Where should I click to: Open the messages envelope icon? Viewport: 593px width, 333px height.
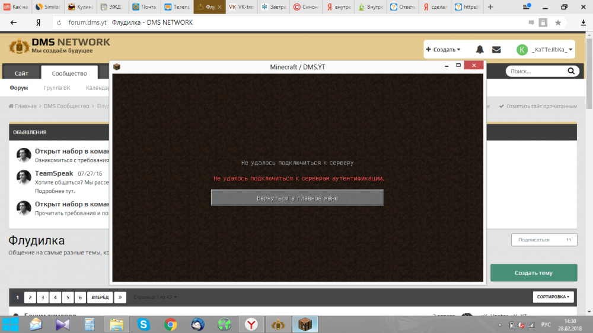pyautogui.click(x=496, y=50)
